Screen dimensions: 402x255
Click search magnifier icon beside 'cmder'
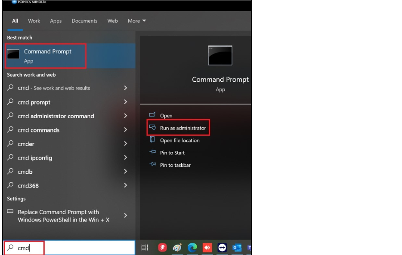tap(10, 143)
